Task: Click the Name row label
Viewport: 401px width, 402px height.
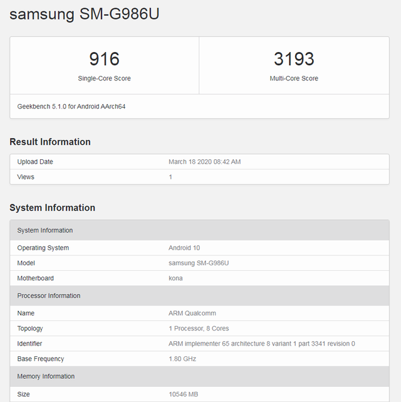Action: [x=26, y=314]
